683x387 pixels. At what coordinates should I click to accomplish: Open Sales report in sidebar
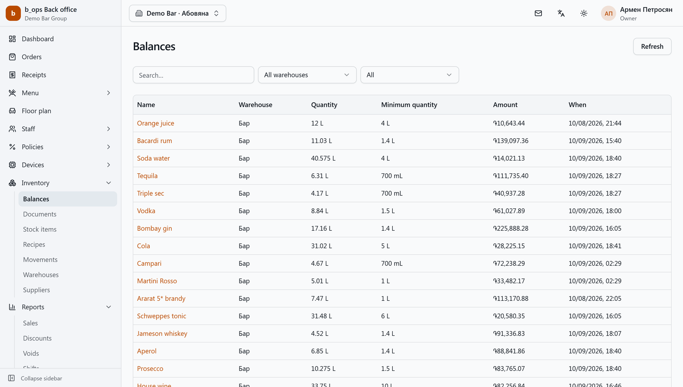coord(67,323)
